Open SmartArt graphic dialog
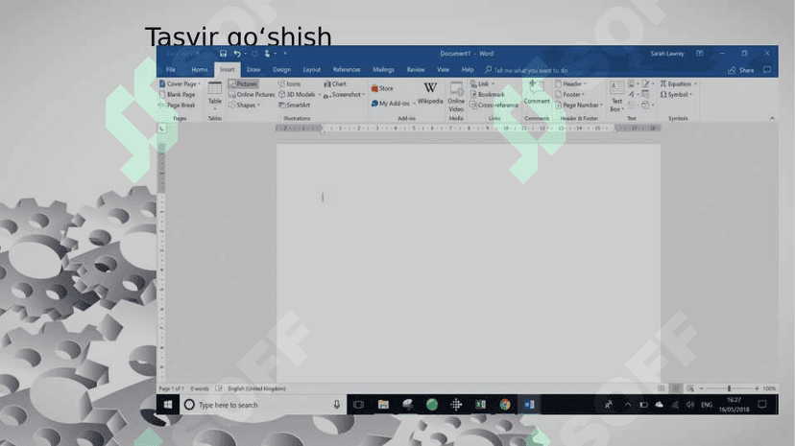The width and height of the screenshot is (795, 446). click(x=295, y=106)
